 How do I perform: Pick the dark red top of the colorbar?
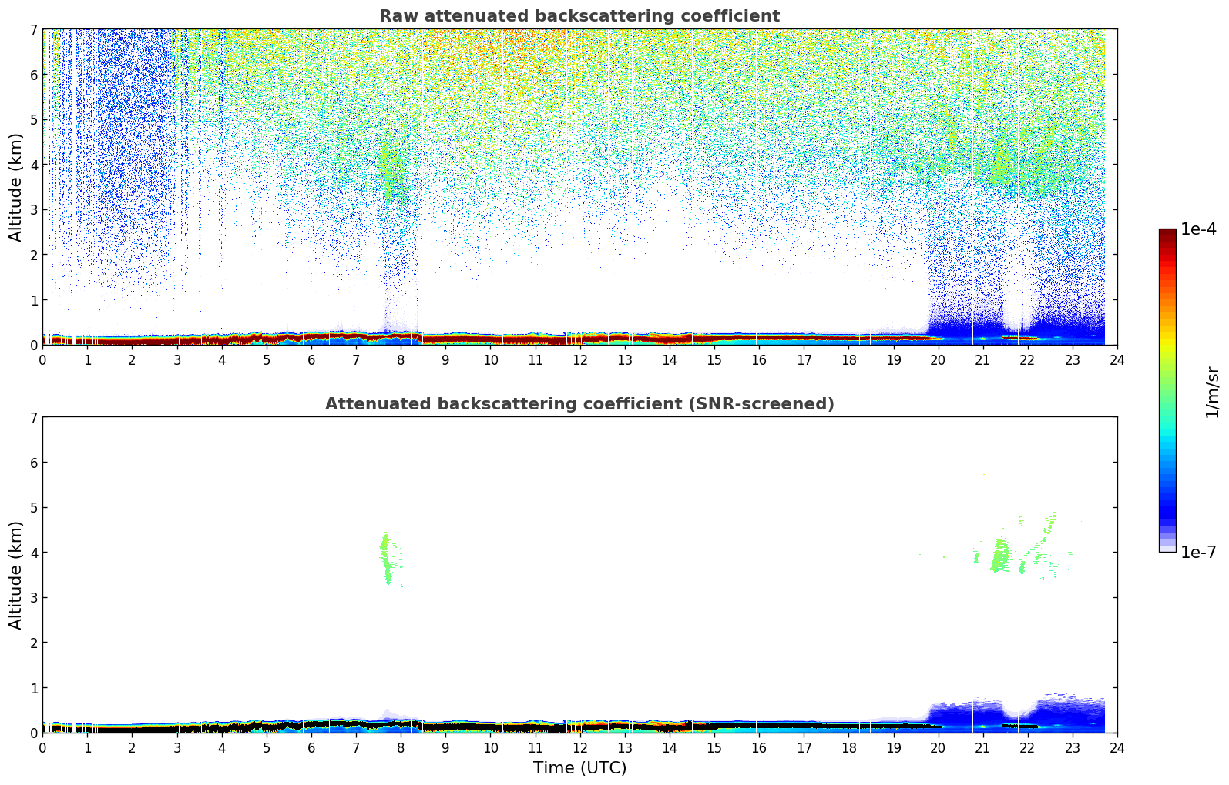coord(1167,235)
